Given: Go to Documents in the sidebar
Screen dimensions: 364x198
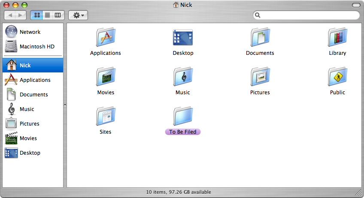Looking at the screenshot, I should click(x=33, y=94).
